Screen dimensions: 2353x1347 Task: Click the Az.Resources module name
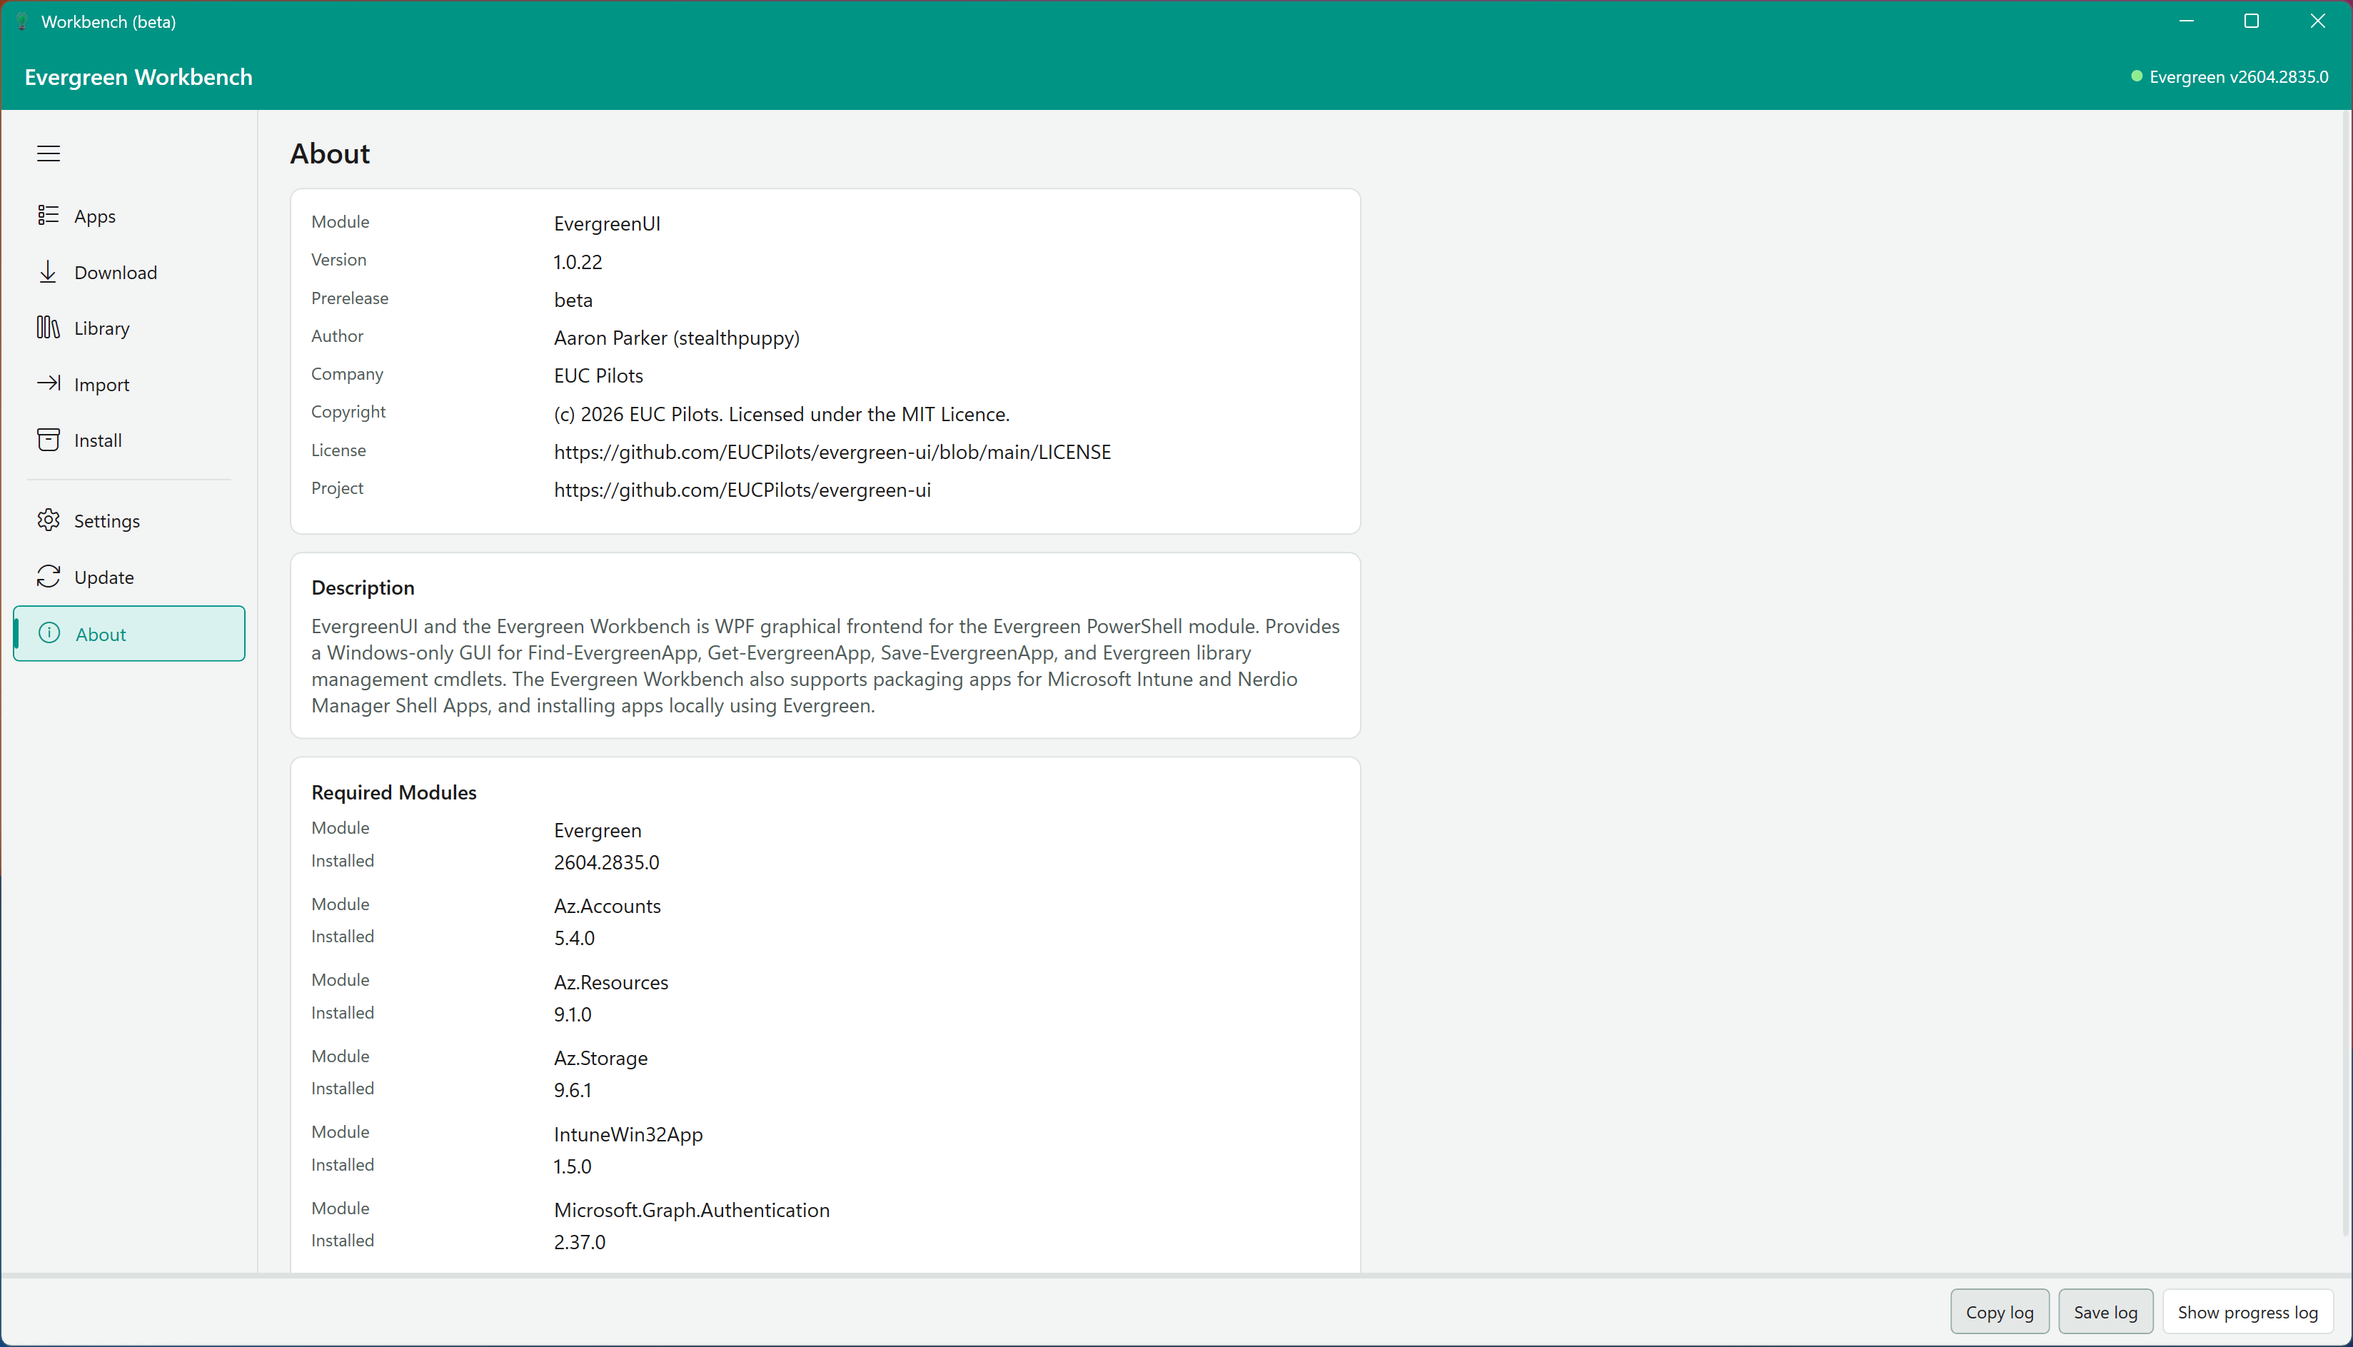click(611, 982)
